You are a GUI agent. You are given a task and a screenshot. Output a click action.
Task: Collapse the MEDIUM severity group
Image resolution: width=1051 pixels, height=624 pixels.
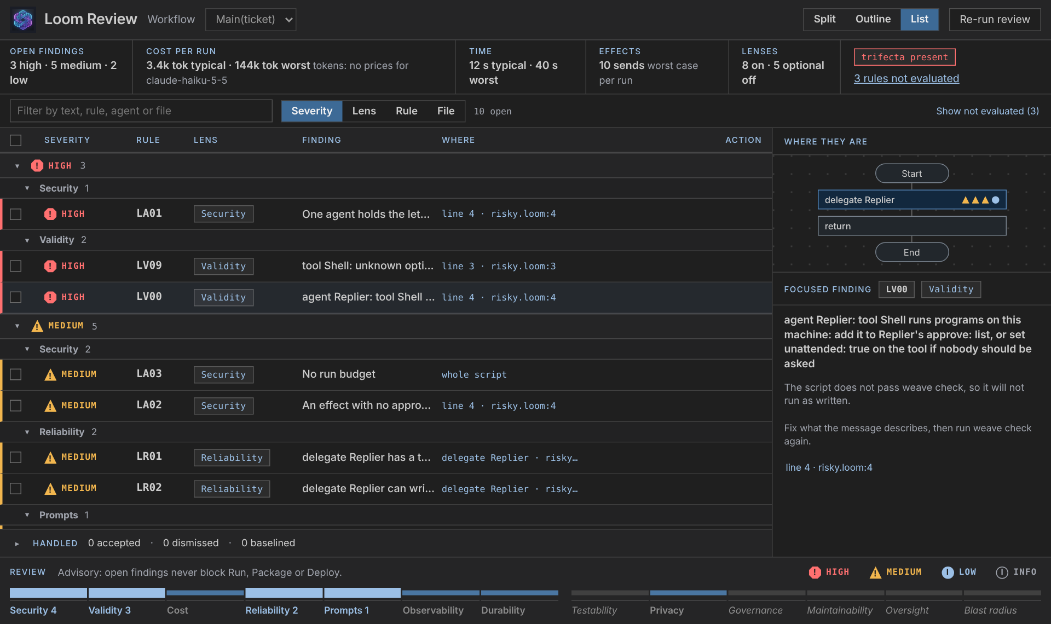(x=18, y=326)
